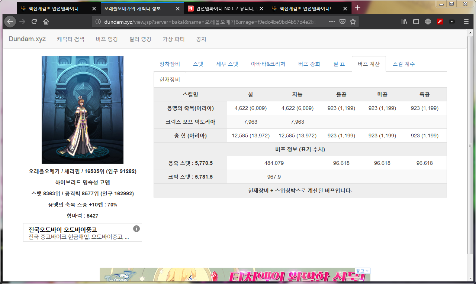Open the 아바타&크리쳐 tab

point(268,64)
